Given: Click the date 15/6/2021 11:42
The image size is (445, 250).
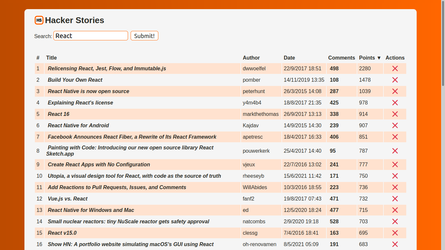Looking at the screenshot, I should tap(302, 176).
